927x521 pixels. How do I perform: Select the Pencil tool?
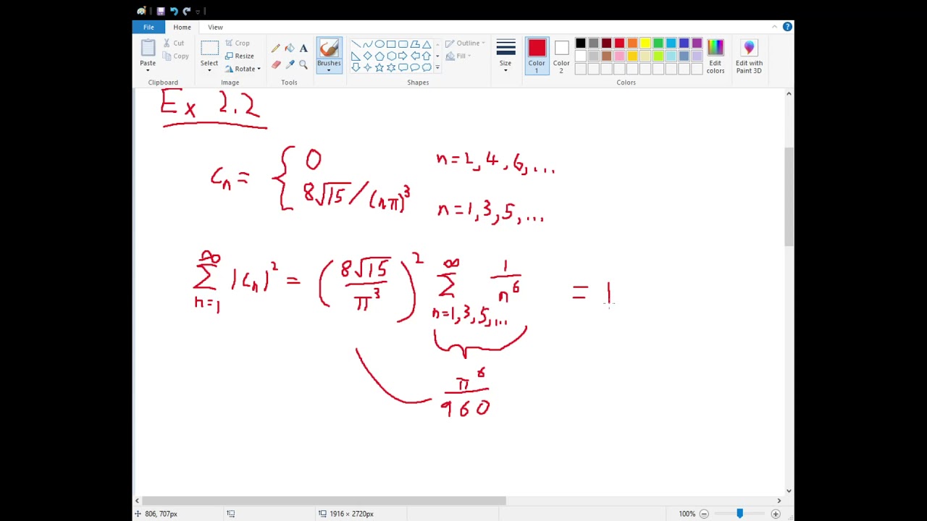[x=276, y=48]
